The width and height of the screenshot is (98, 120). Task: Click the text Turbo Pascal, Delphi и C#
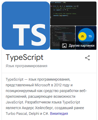pos(27,114)
